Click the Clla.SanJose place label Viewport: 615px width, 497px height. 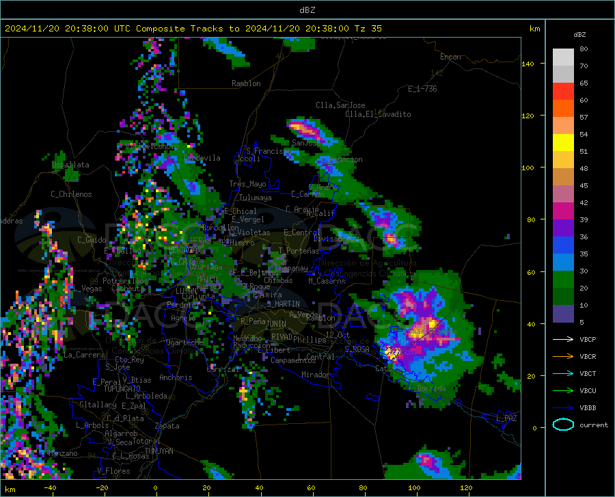[340, 105]
